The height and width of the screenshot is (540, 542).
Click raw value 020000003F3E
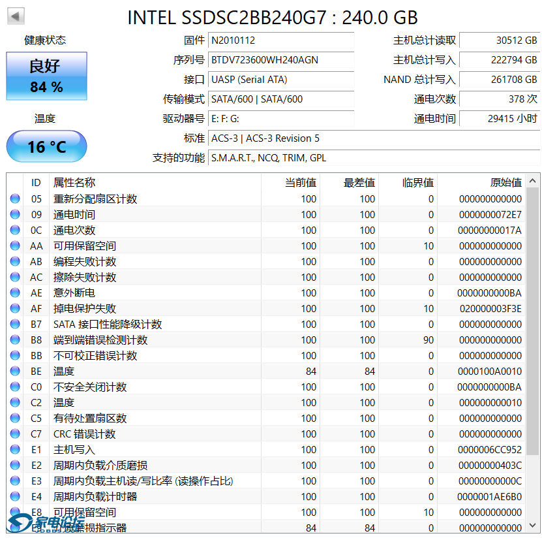(490, 309)
